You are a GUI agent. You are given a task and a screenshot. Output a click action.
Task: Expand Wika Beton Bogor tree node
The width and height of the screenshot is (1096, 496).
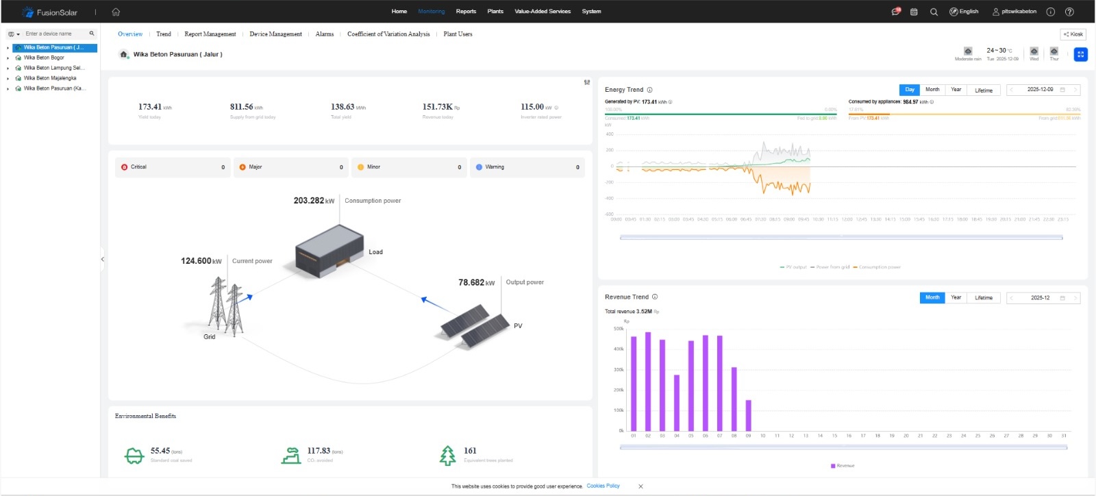point(8,58)
